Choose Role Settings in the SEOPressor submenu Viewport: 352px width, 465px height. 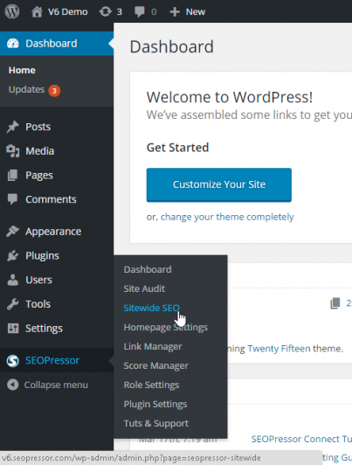coord(151,385)
